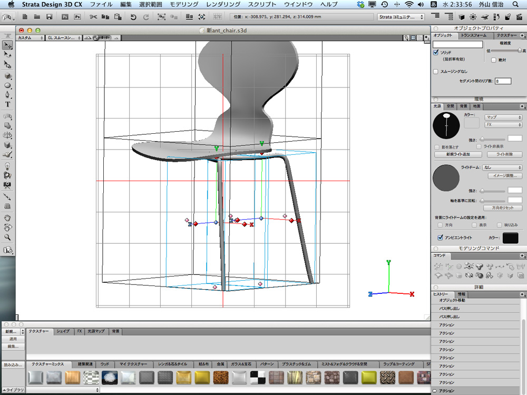Select the Pen tool in tool palette
527x395 pixels.
[7, 95]
